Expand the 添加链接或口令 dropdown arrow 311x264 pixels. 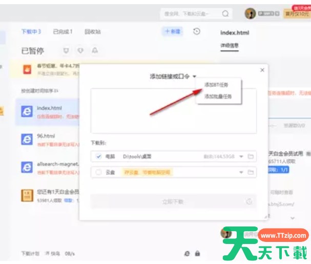pos(195,77)
